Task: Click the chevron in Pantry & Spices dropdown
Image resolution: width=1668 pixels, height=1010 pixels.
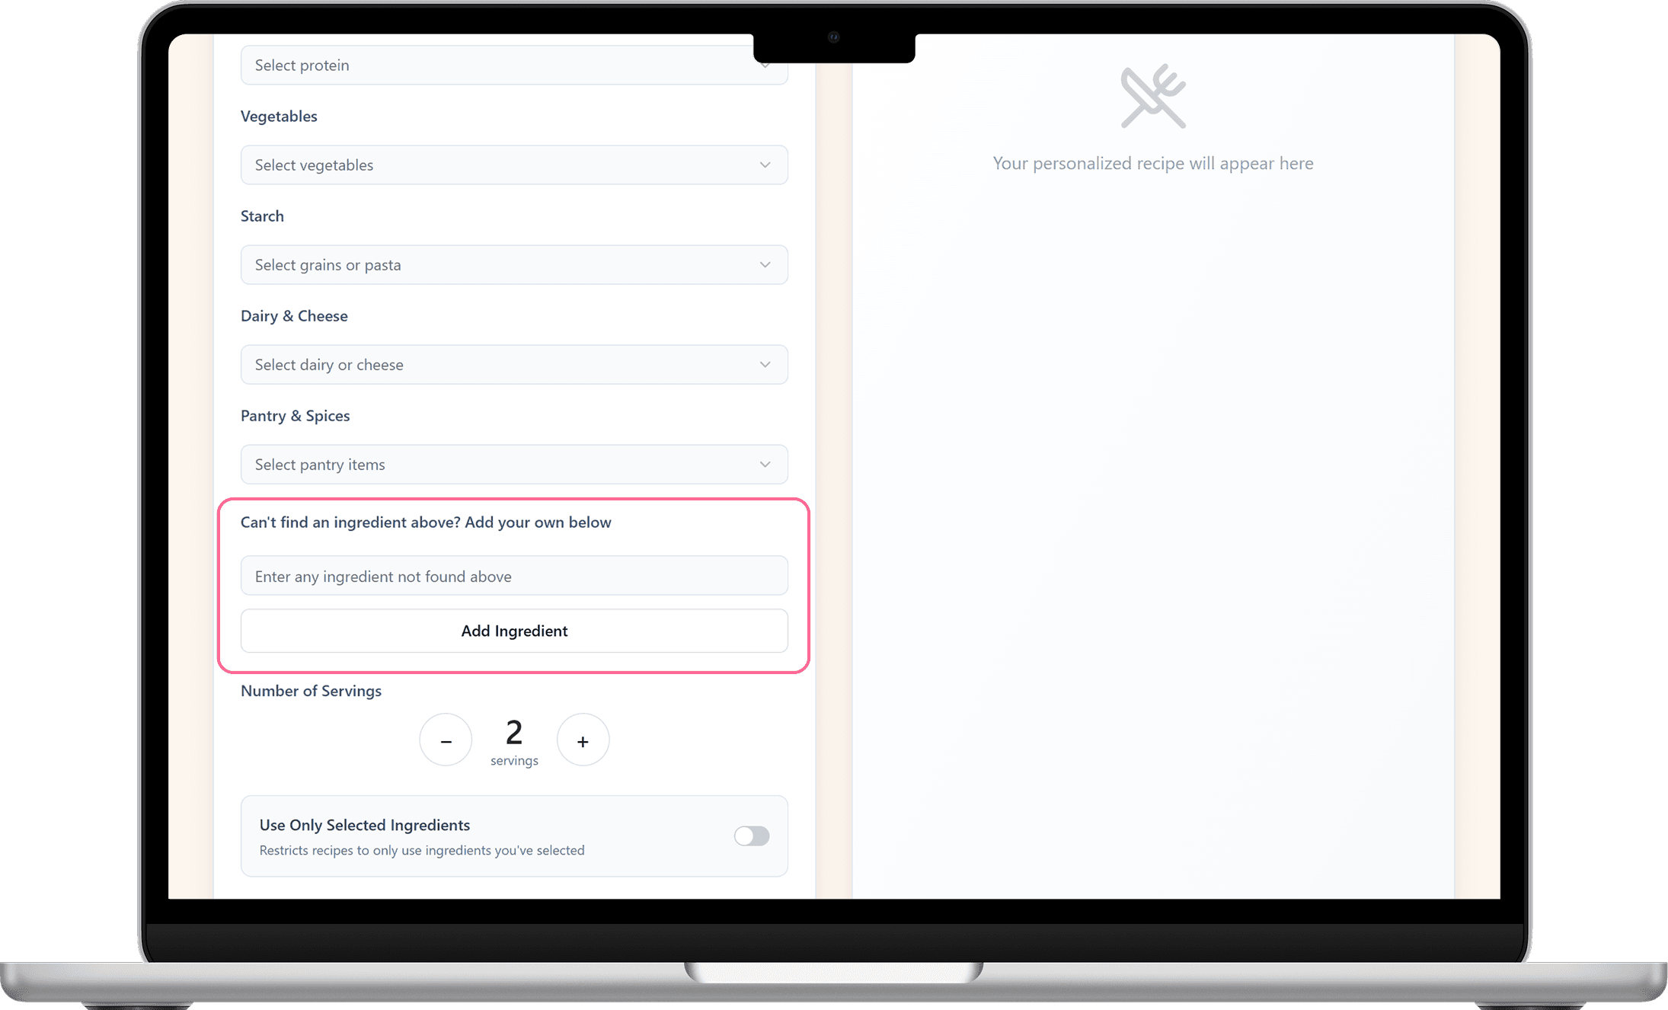Action: coord(765,464)
